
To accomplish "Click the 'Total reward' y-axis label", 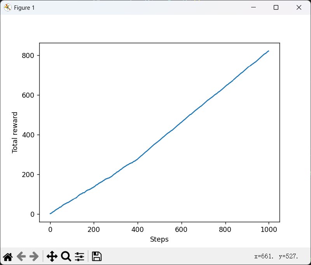I will (15, 133).
